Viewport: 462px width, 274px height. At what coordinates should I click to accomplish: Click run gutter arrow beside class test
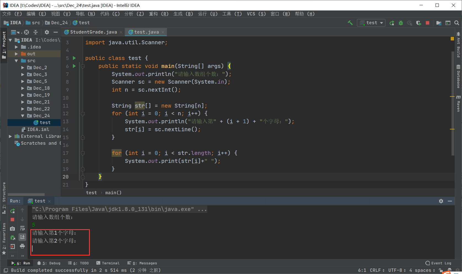click(x=74, y=58)
